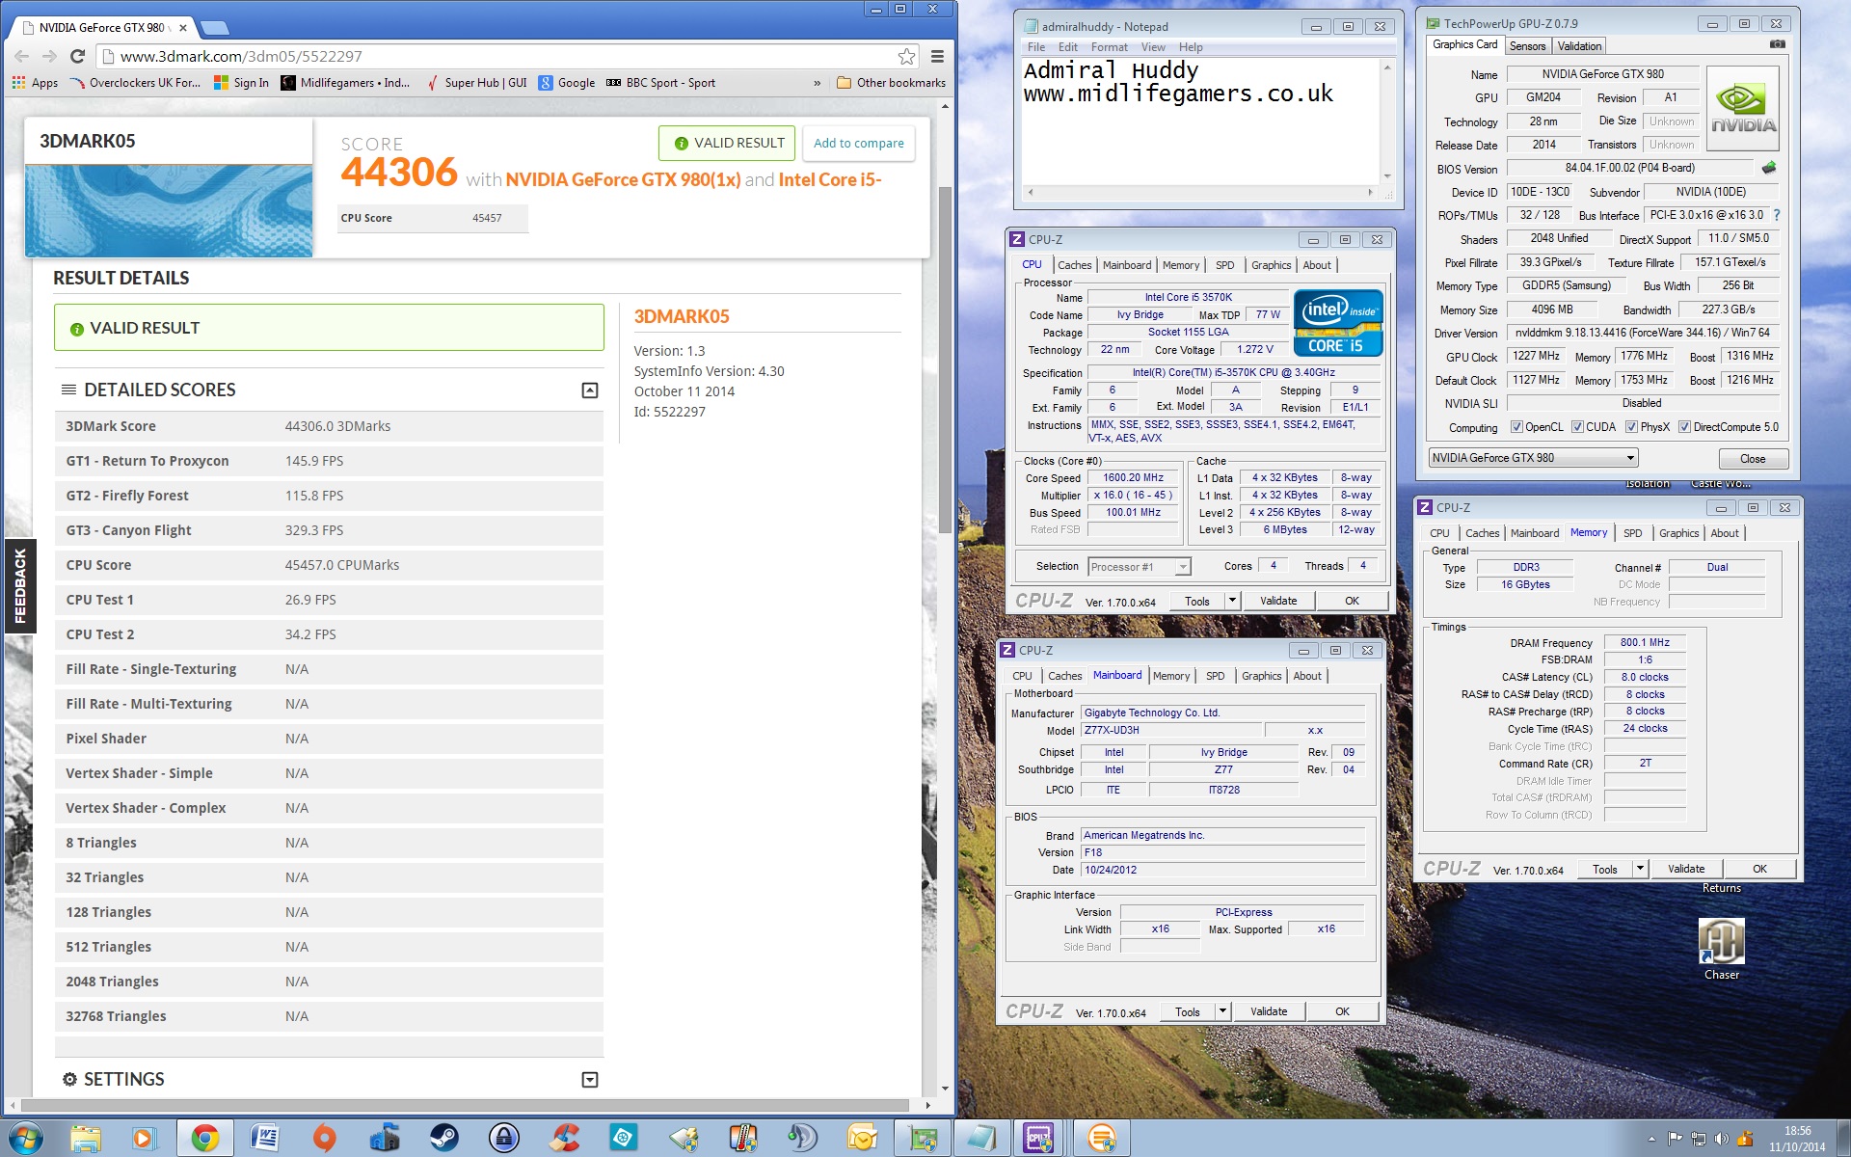Open CCleaner from the taskbar
Screen dimensions: 1851x1157
[563, 1139]
